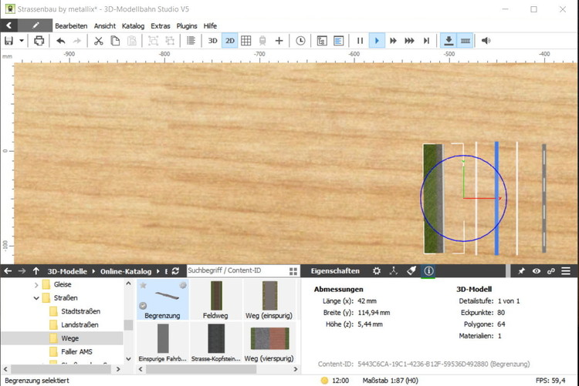Collapse the Straßen folder in tree
579x386 pixels.
pyautogui.click(x=36, y=297)
